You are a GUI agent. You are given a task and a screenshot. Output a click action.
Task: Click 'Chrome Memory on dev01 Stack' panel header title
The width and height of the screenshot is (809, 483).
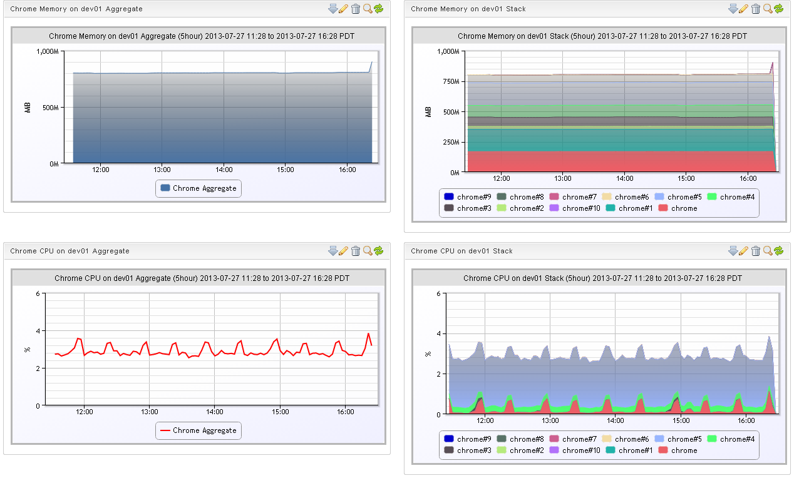point(468,9)
